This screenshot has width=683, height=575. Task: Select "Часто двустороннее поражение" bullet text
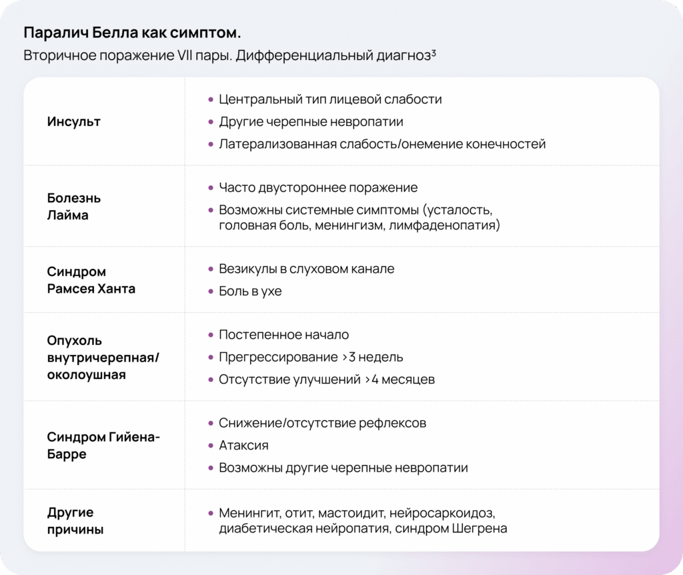[318, 188]
